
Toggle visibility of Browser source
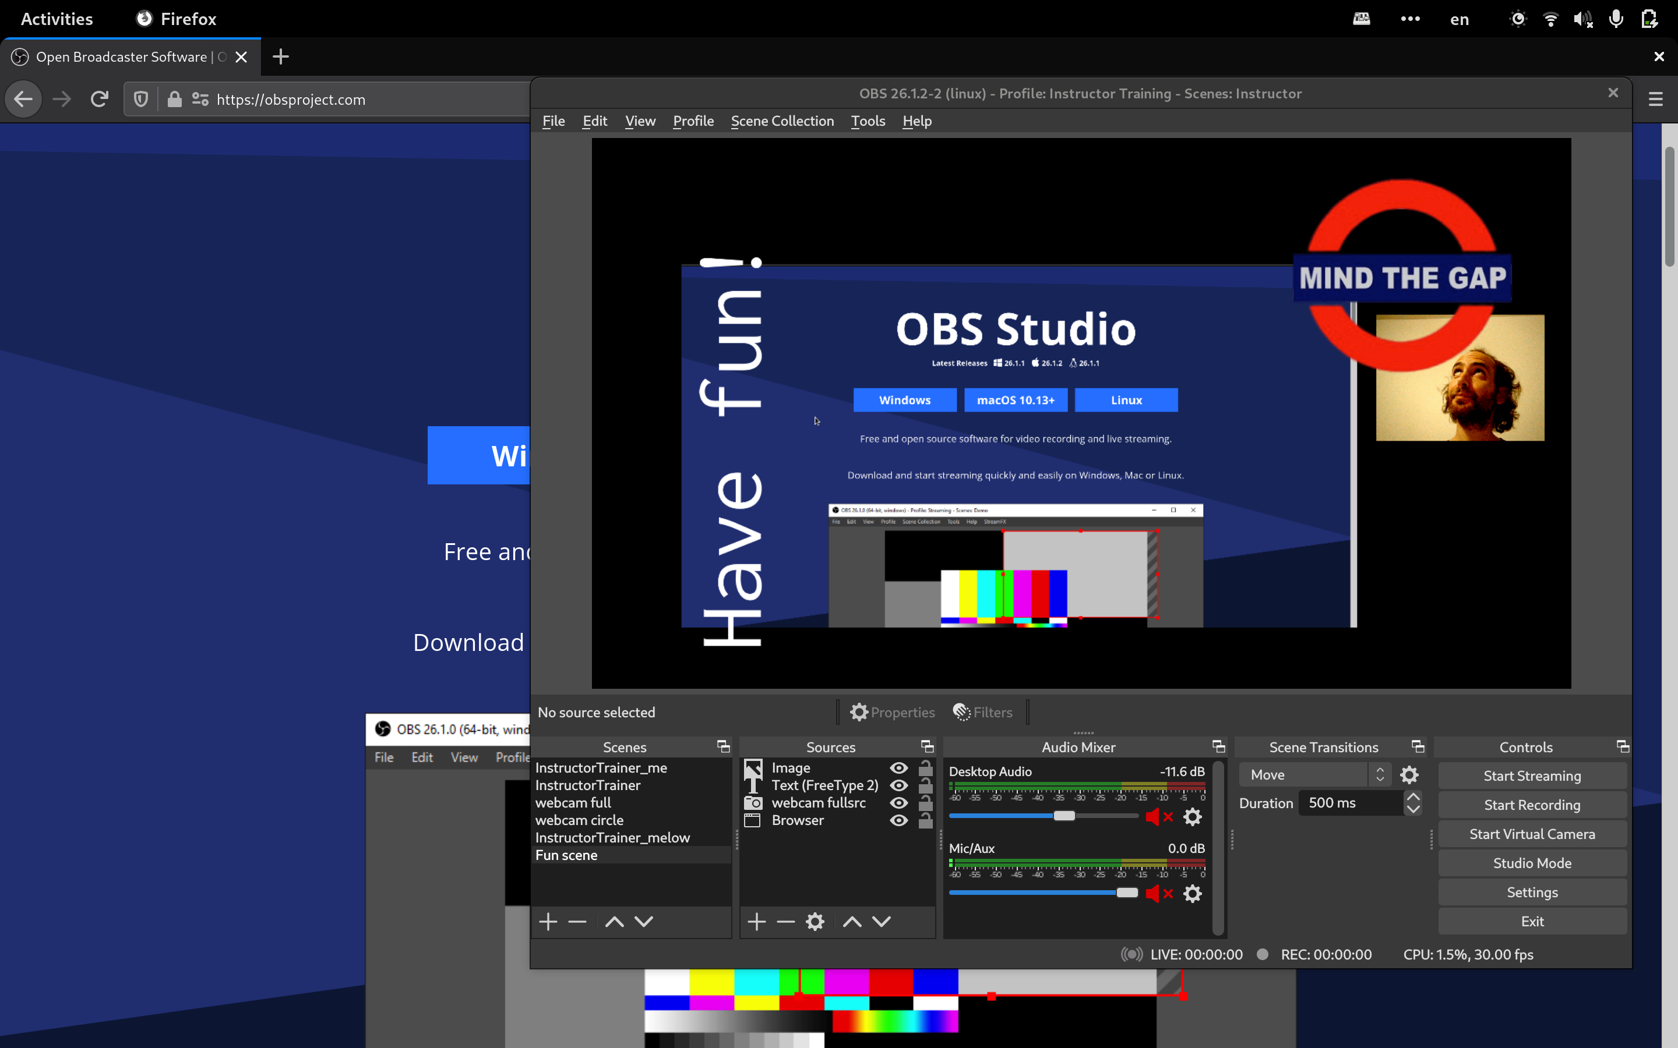coord(898,820)
